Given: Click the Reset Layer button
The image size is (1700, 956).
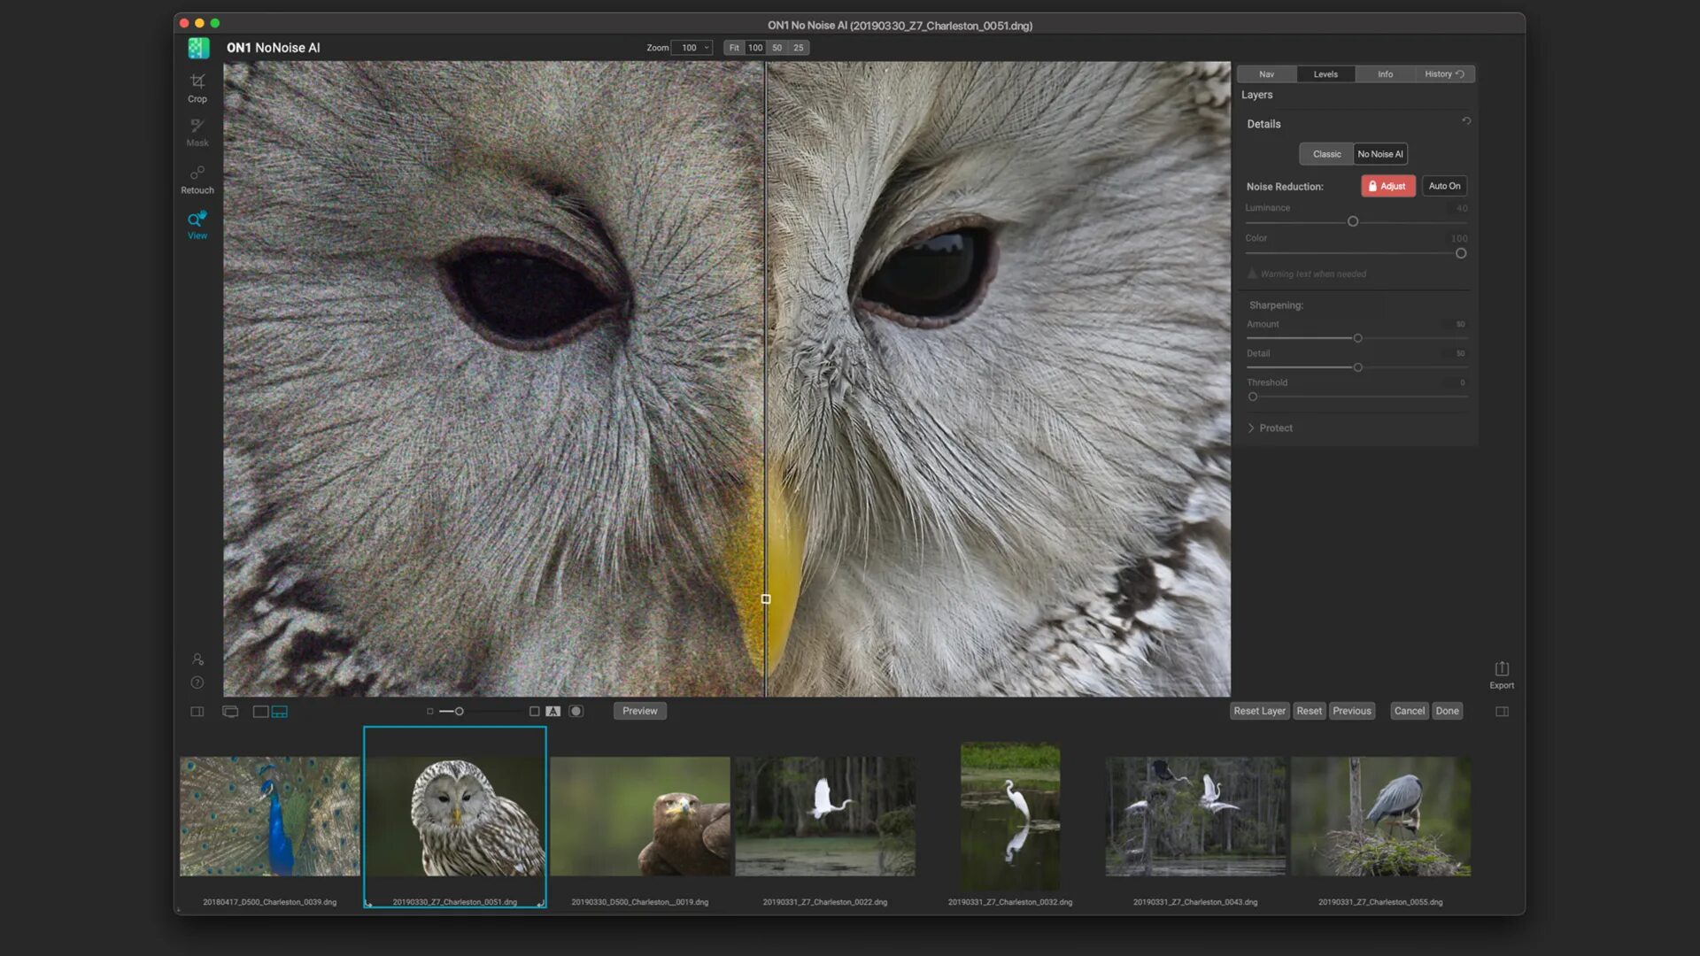Looking at the screenshot, I should coord(1258,711).
